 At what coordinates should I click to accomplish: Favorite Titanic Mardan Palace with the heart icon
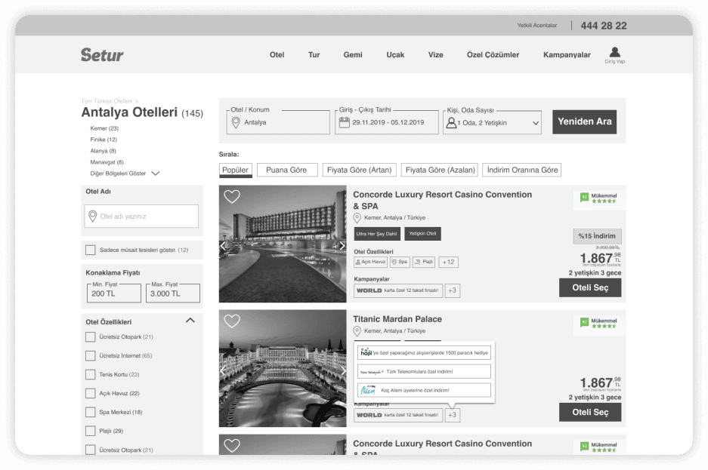pos(232,321)
